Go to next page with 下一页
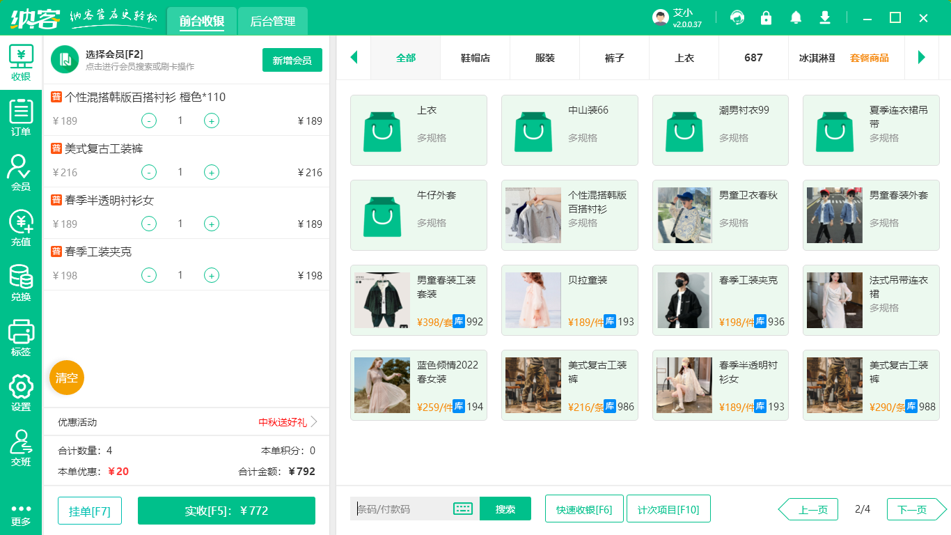This screenshot has height=535, width=951. 917,509
